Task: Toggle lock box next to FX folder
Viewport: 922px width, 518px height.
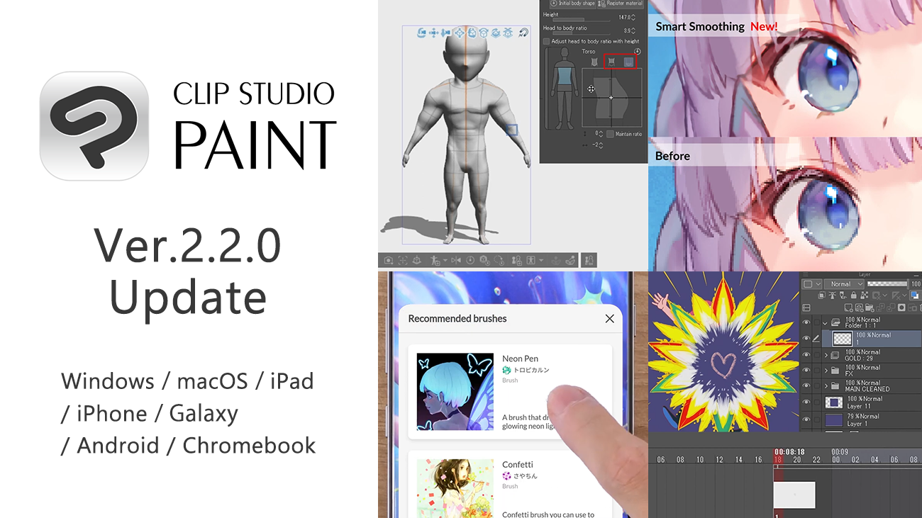Action: [817, 370]
